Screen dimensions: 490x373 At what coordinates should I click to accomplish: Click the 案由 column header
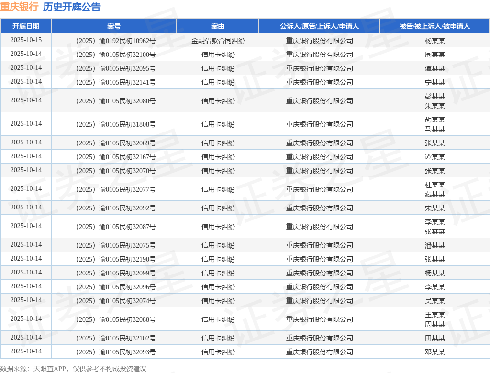pos(218,26)
